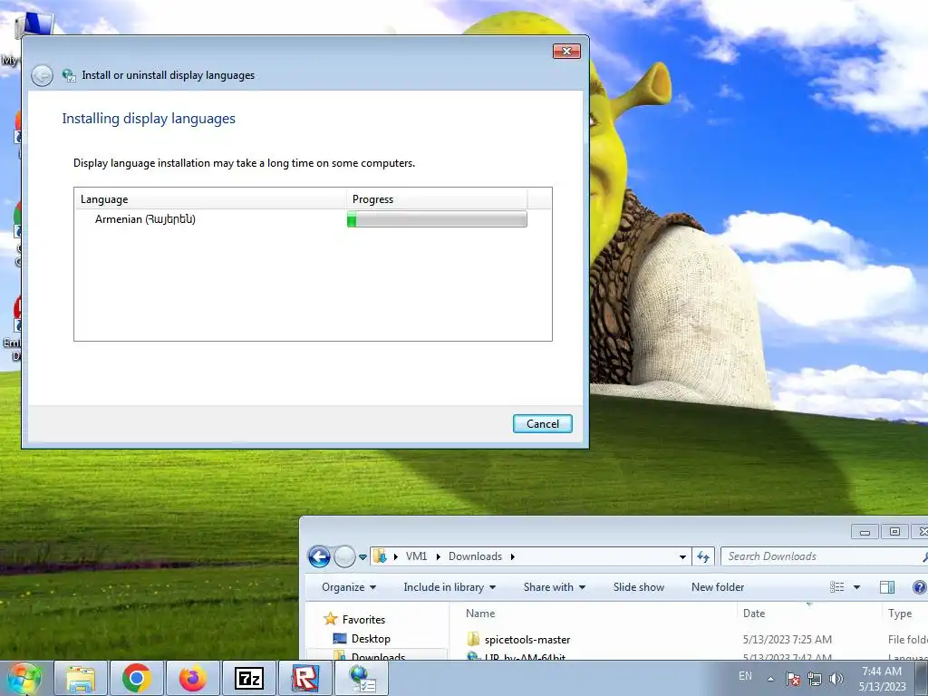Screen dimensions: 928x696
Task: Click the language installer title icon
Action: point(69,75)
